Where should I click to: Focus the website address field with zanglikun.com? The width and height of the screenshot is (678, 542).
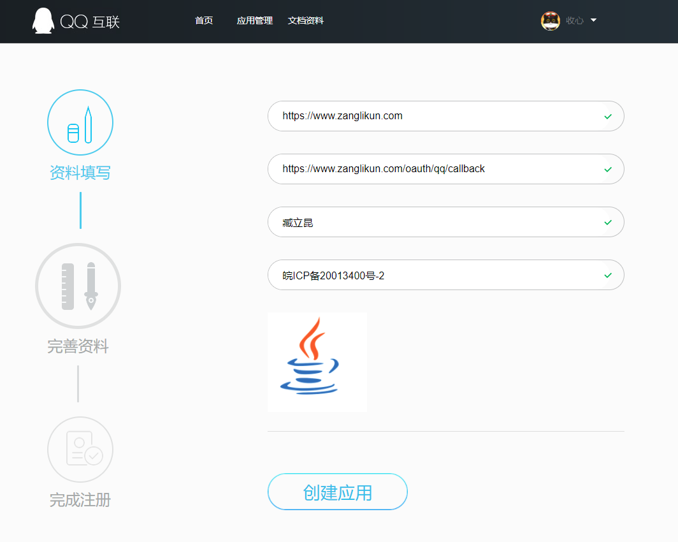tap(433, 116)
